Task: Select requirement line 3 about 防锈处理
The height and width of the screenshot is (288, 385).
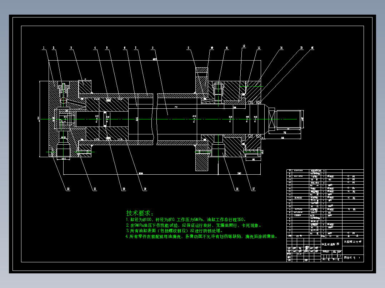Action: tap(174, 231)
